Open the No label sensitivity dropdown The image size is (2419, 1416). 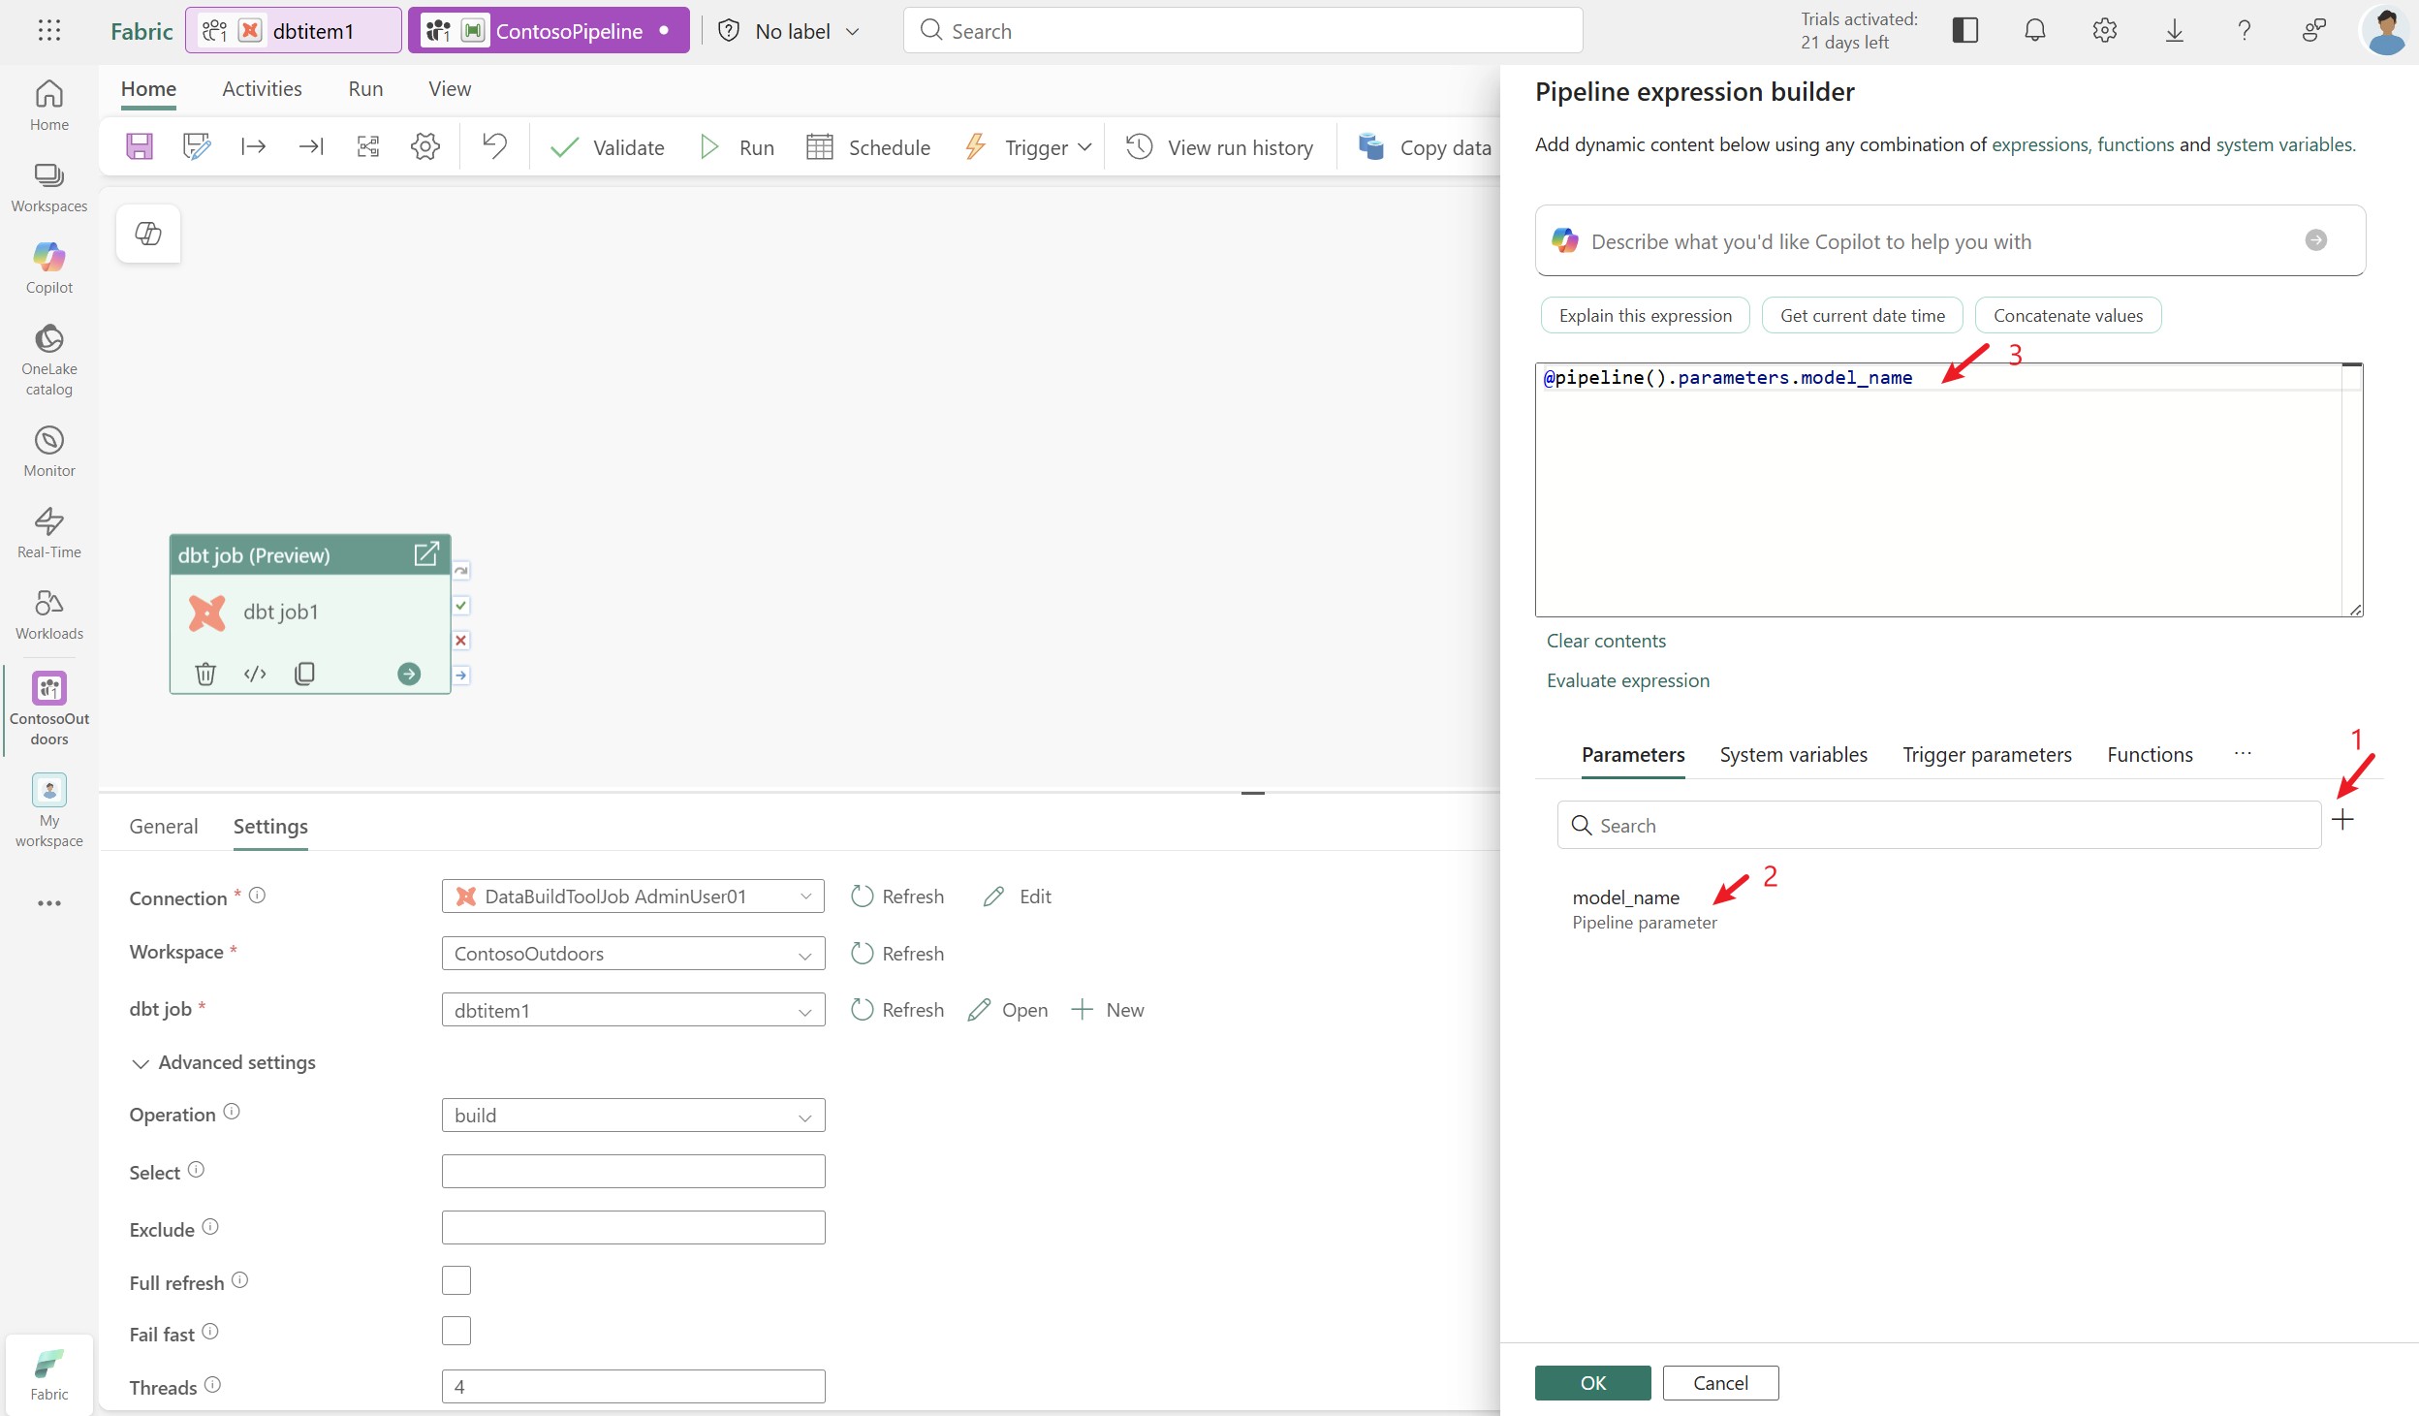pyautogui.click(x=789, y=31)
